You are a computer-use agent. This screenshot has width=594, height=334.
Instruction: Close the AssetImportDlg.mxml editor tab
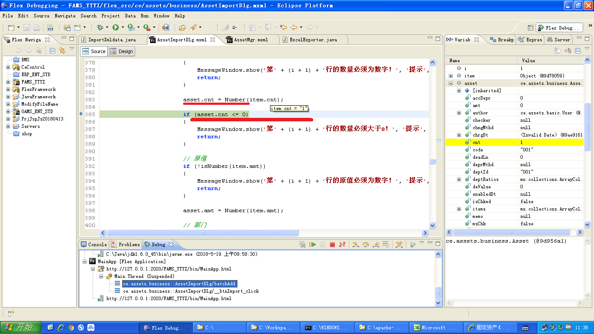point(213,40)
